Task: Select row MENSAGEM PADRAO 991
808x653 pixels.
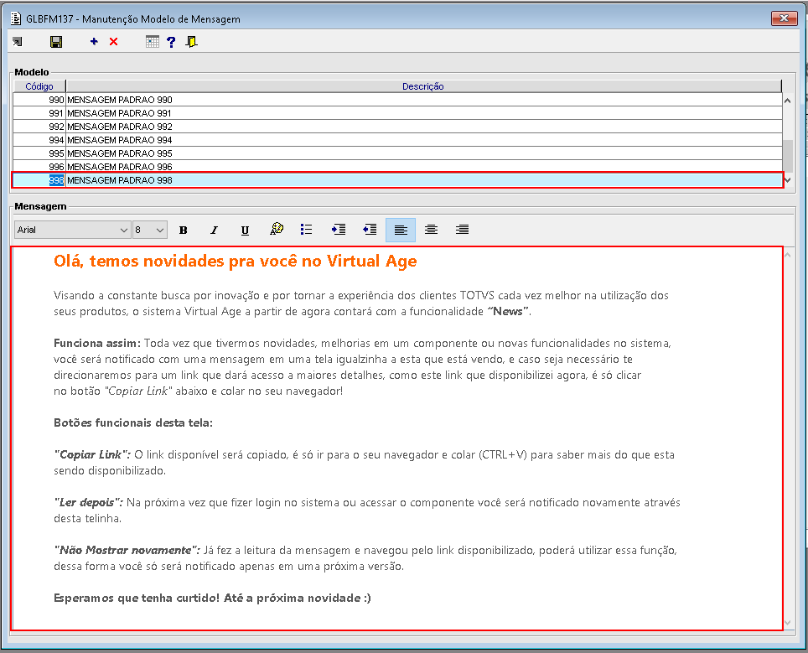Action: [397, 113]
